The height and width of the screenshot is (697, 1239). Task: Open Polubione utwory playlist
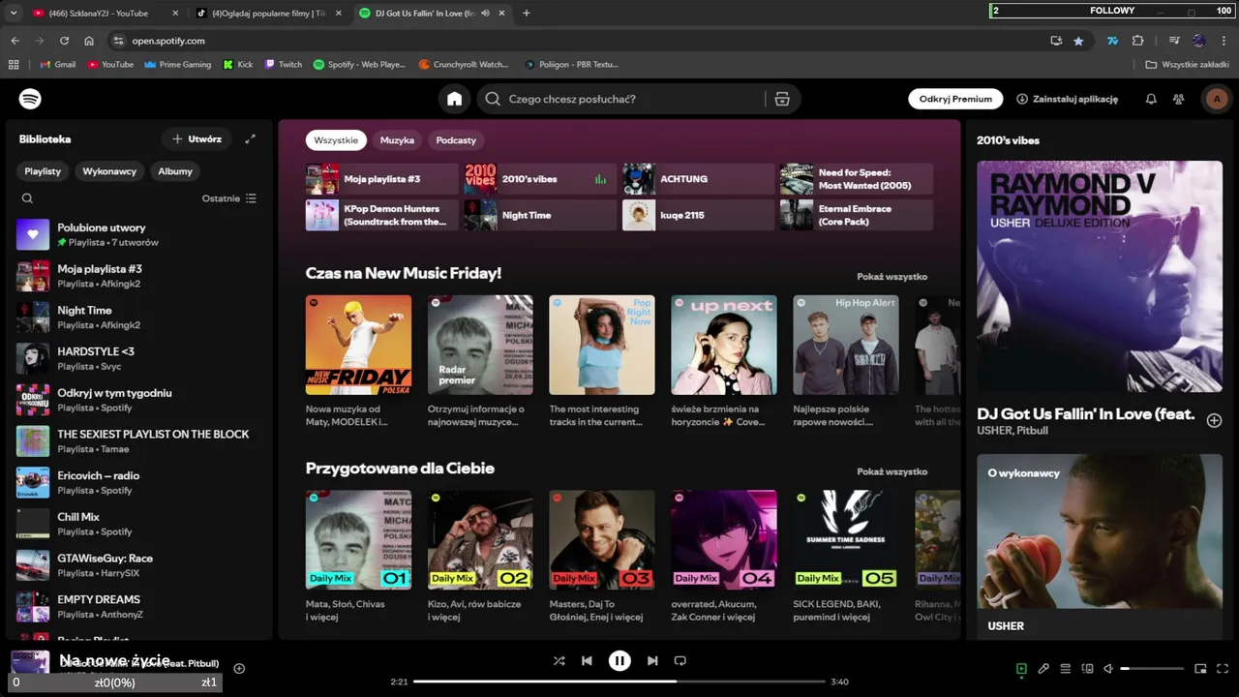[140, 234]
